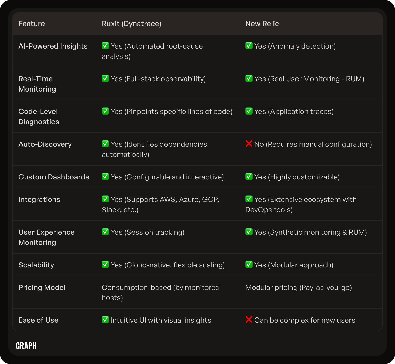Click the green check beside Application traces
The image size is (395, 364).
249,111
